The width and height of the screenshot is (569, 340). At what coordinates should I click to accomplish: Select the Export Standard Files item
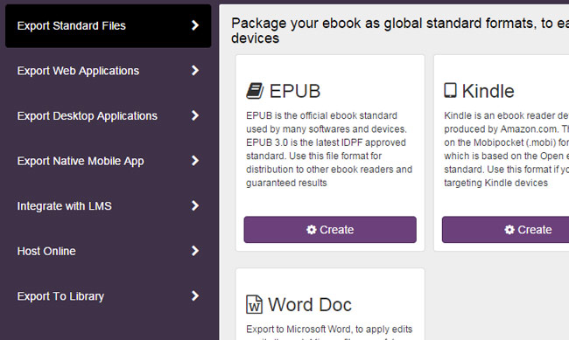(109, 25)
